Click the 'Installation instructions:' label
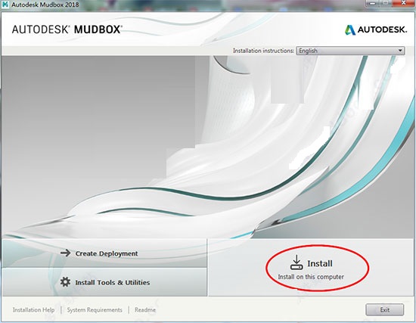 point(263,51)
